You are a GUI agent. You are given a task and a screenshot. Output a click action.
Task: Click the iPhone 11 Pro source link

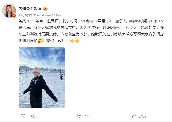pos(51,15)
